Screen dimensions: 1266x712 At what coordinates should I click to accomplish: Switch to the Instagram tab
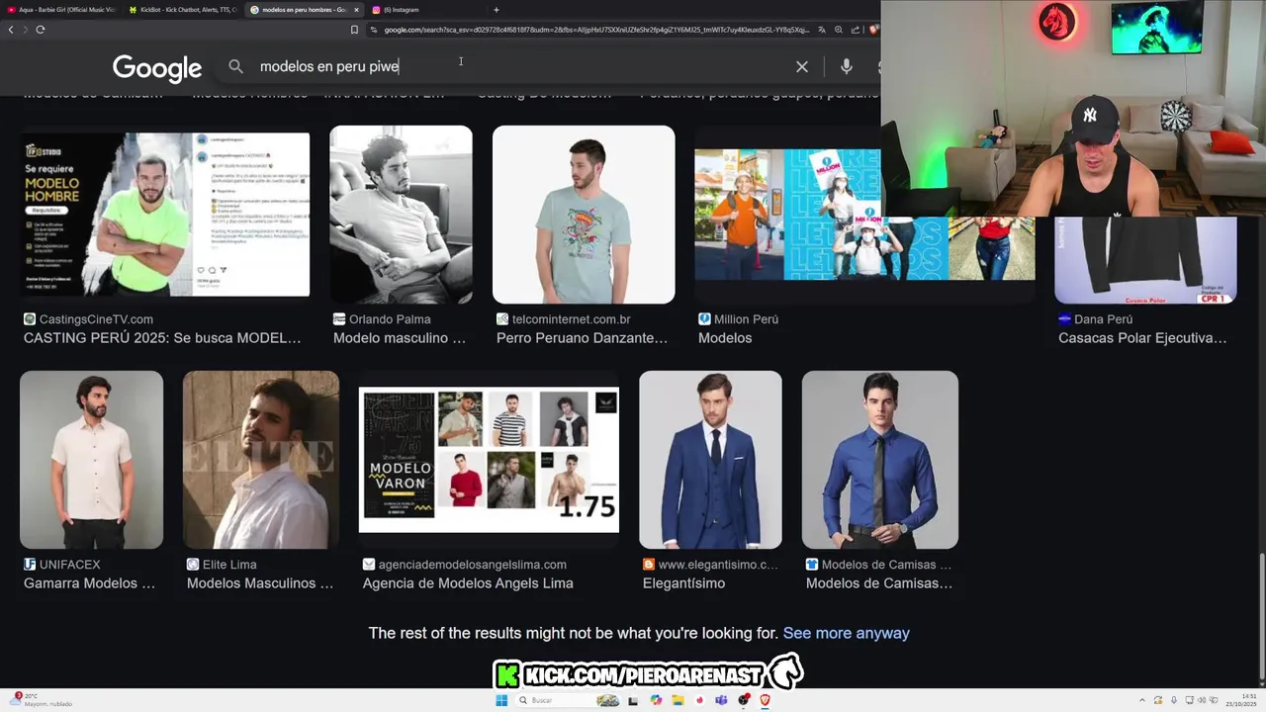pos(425,10)
